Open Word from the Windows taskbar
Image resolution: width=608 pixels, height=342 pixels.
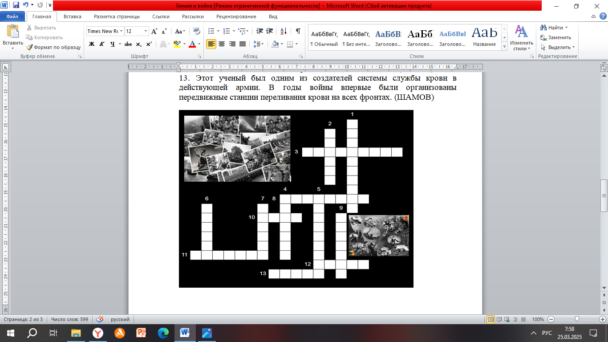coord(184,333)
